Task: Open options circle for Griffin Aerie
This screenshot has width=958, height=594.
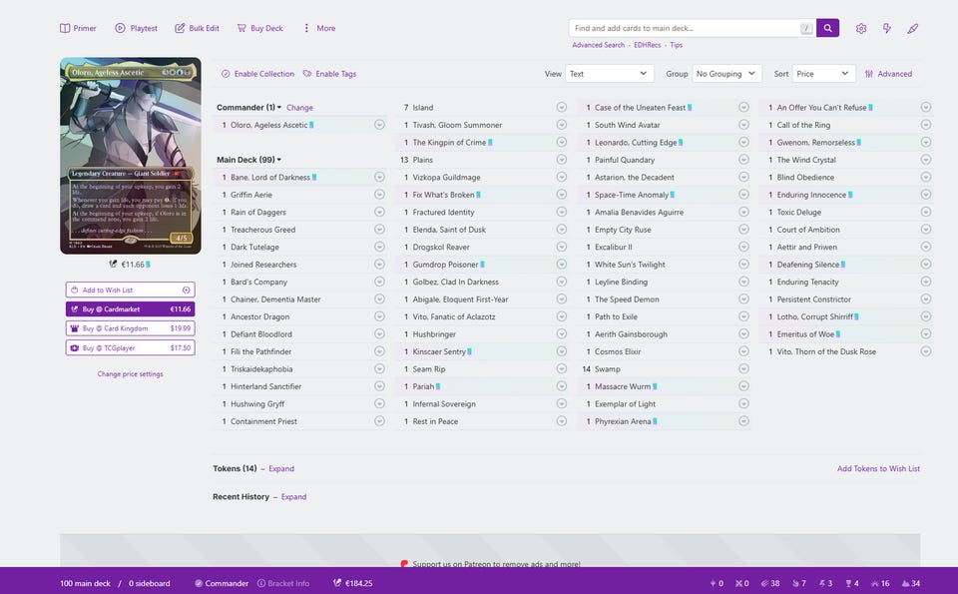Action: 379,195
